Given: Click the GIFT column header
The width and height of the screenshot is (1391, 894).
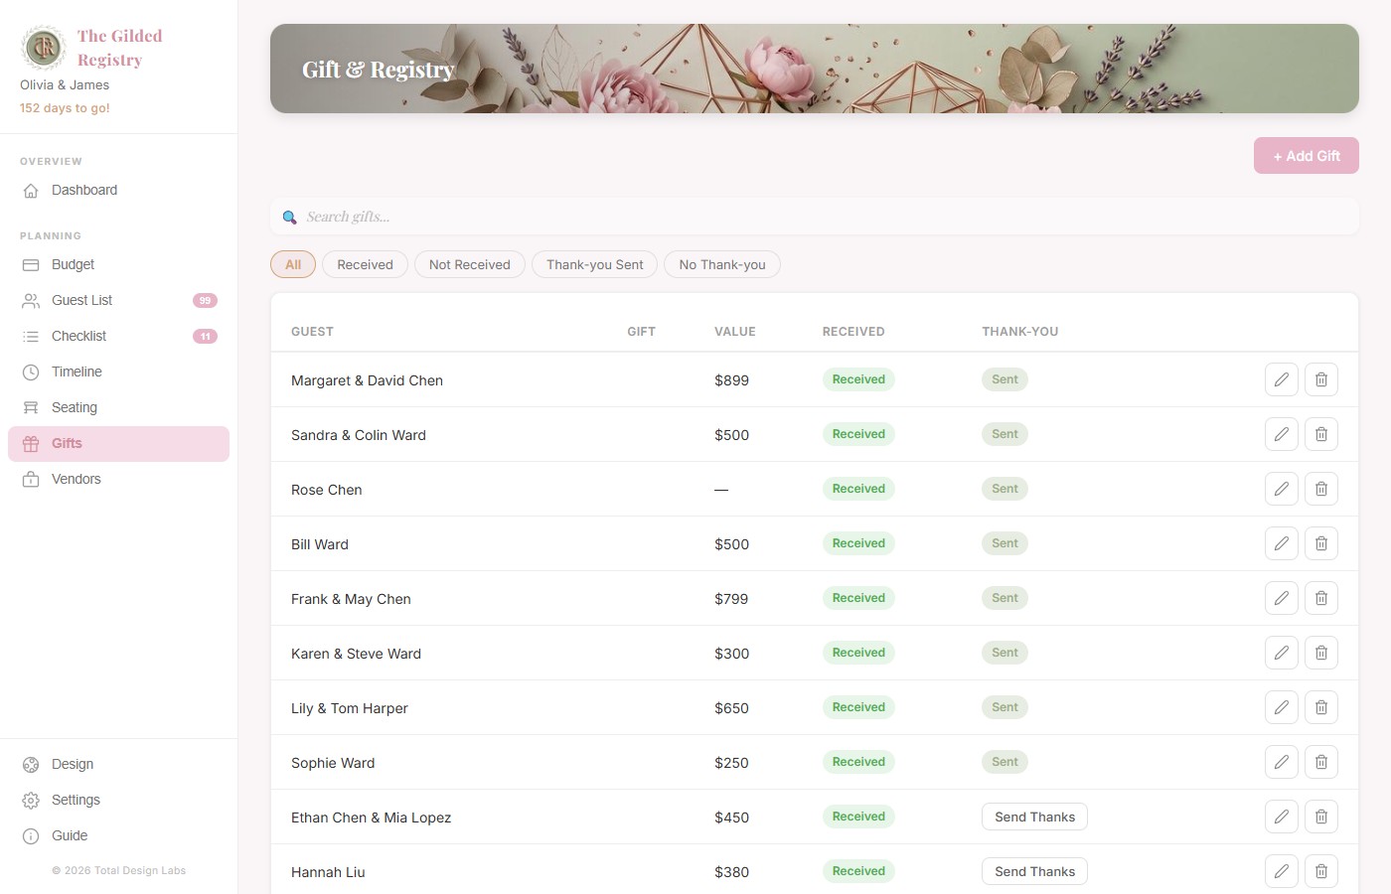Looking at the screenshot, I should click(x=641, y=332).
